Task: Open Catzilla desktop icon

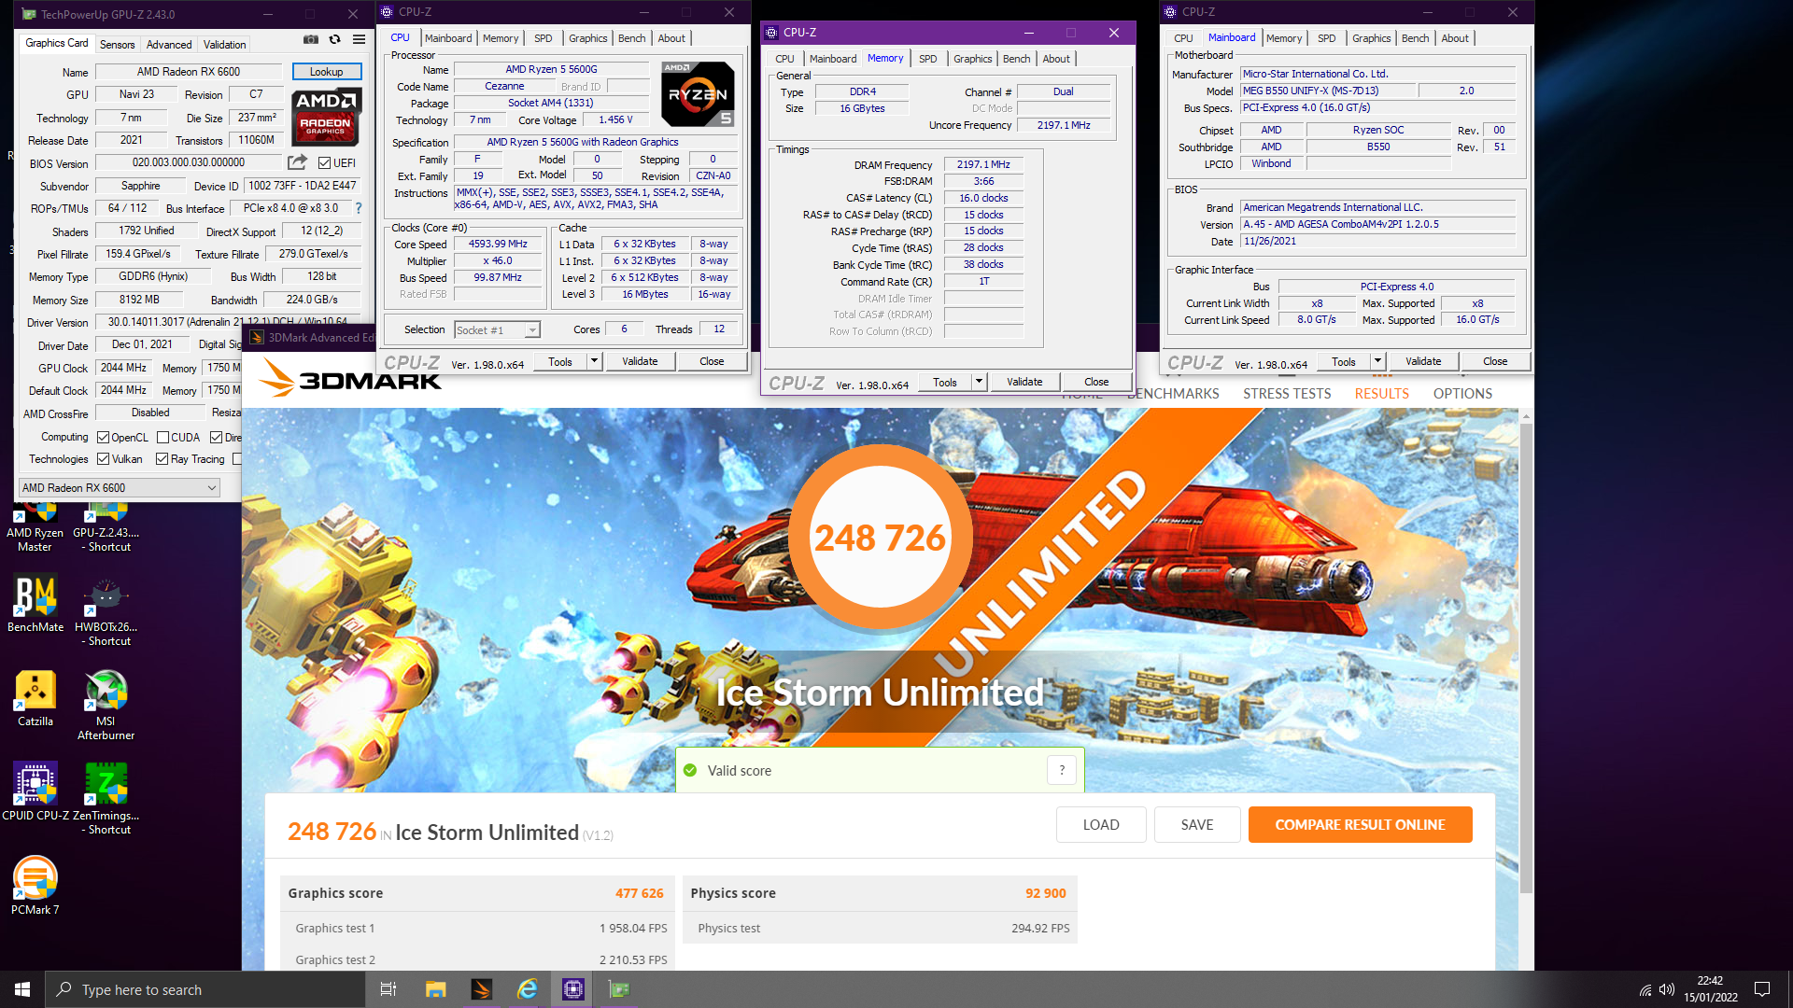Action: [x=35, y=698]
